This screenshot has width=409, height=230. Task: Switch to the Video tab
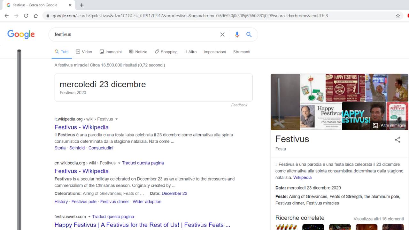pos(84,52)
